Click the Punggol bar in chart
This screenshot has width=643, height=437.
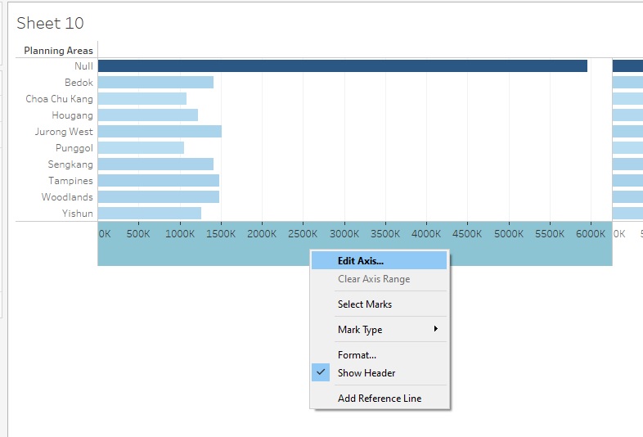(141, 148)
